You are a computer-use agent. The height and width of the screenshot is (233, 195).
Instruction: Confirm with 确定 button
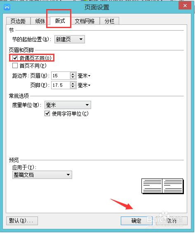136,221
